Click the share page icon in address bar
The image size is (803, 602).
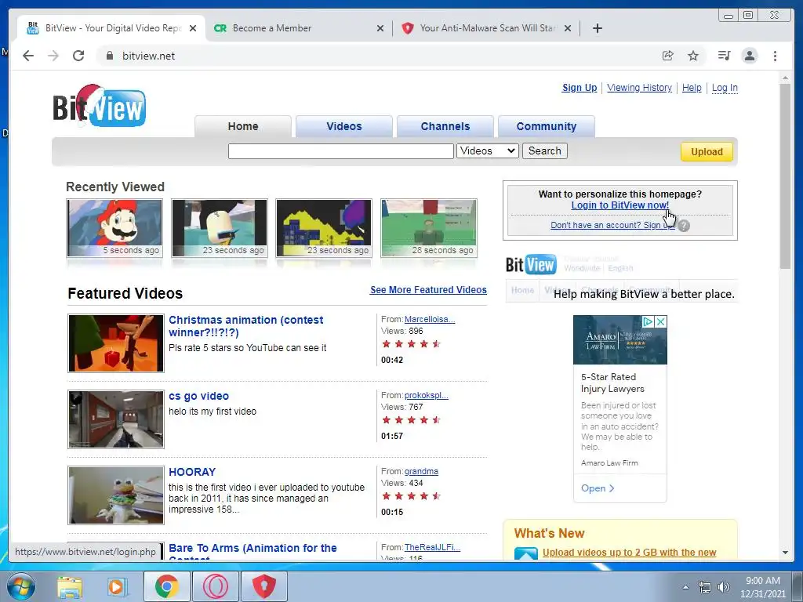click(x=667, y=56)
